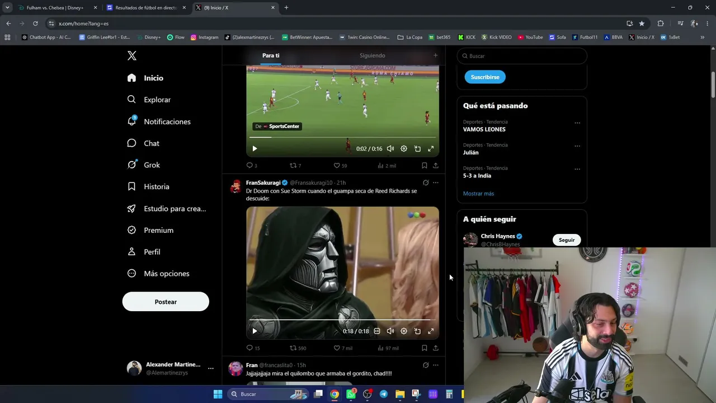
Task: Switch to the Para ti tab
Action: [x=271, y=55]
